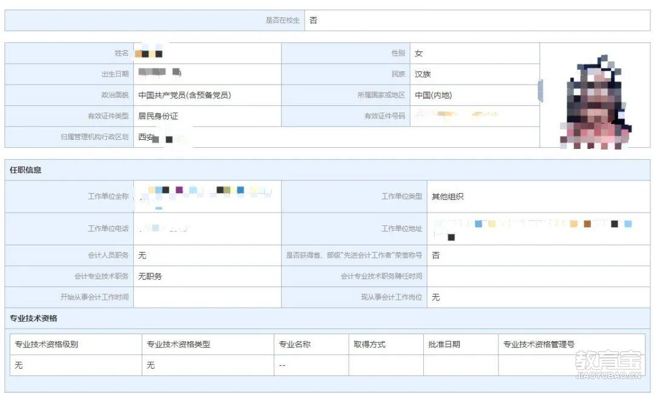Click '中国共产党员(含预备党员)' value

pyautogui.click(x=184, y=95)
